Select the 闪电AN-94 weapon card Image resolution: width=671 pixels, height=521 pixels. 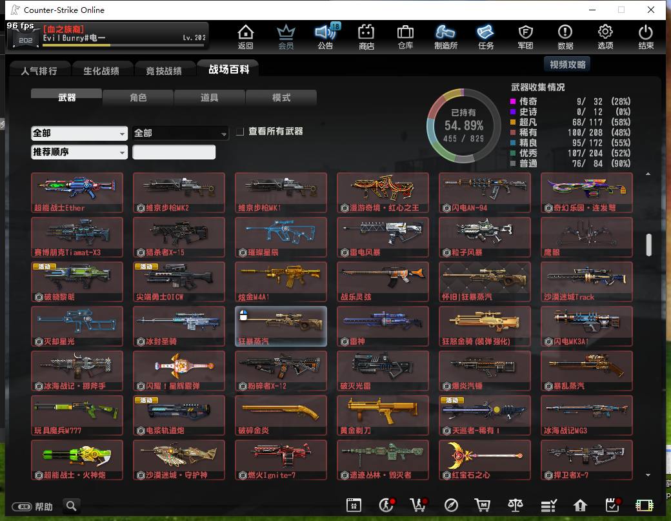click(x=485, y=192)
